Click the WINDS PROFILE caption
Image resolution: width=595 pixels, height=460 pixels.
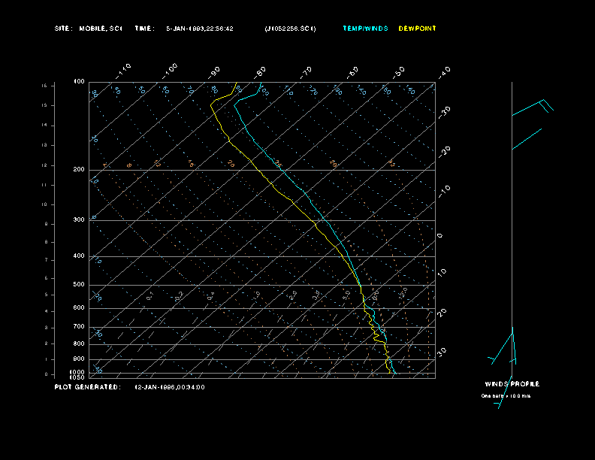[512, 384]
